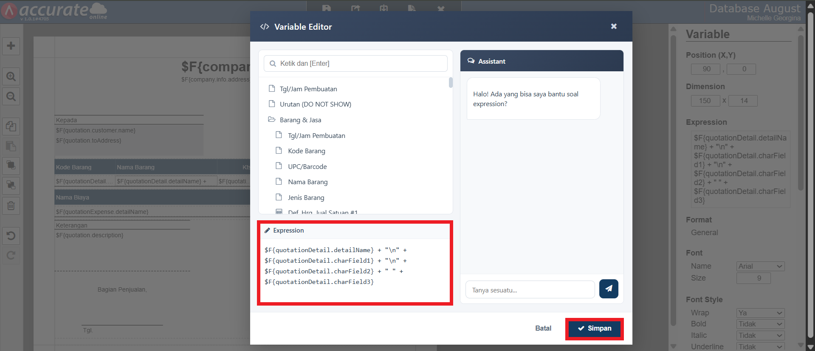Close the Variable Editor dialog with X
Image resolution: width=815 pixels, height=351 pixels.
[614, 26]
